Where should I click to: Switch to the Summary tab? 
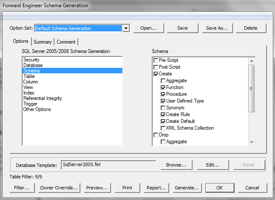(43, 42)
